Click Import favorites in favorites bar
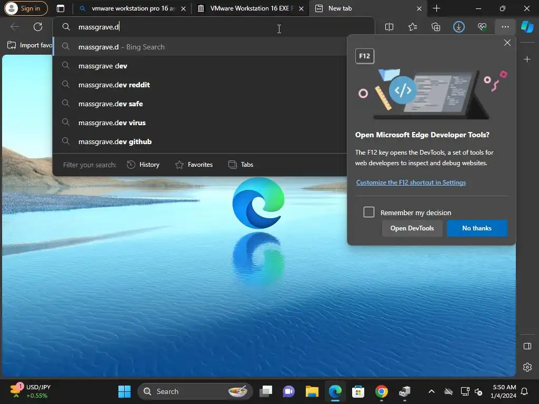The height and width of the screenshot is (404, 539). click(x=29, y=45)
